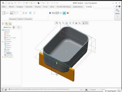Pause the Extrude tool
The height and width of the screenshot is (92, 122).
click(50, 13)
